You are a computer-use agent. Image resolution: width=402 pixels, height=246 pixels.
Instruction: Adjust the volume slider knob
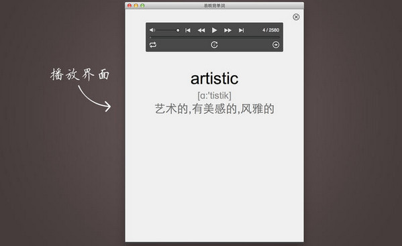point(178,30)
